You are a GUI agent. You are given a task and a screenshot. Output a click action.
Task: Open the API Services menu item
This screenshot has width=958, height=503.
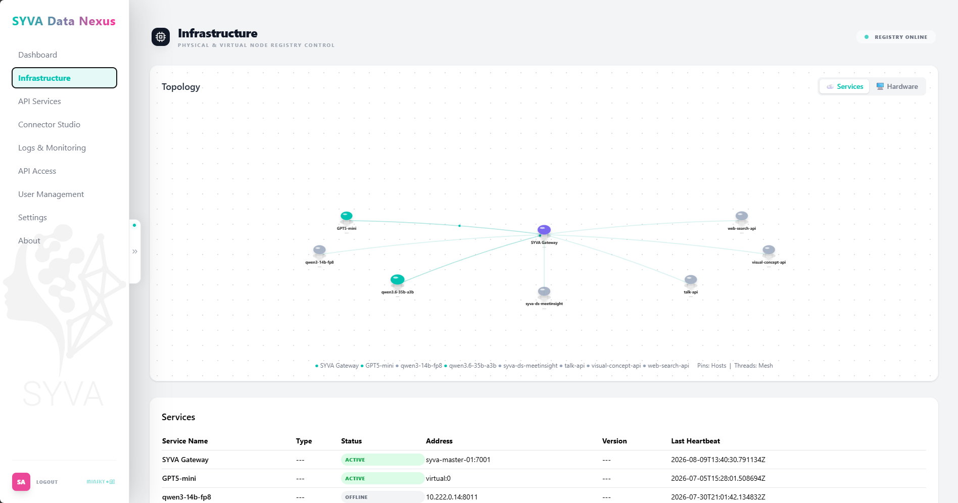click(39, 101)
